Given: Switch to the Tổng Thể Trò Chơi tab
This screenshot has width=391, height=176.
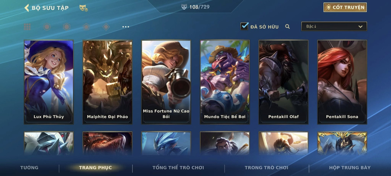Looking at the screenshot, I should click(x=178, y=167).
